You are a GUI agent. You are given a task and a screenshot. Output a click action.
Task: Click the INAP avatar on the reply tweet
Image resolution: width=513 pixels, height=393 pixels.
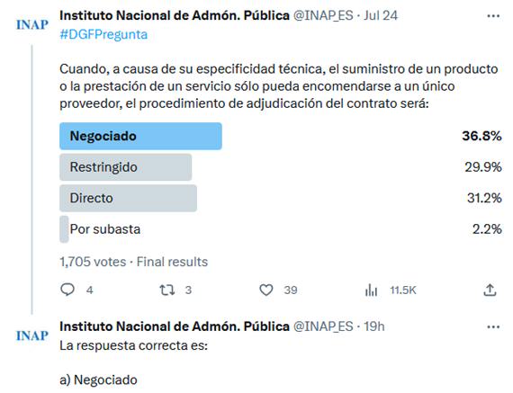pyautogui.click(x=32, y=335)
